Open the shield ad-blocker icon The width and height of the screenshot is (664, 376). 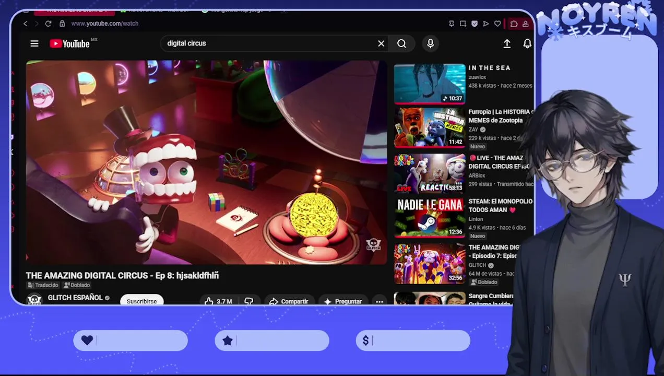(475, 23)
